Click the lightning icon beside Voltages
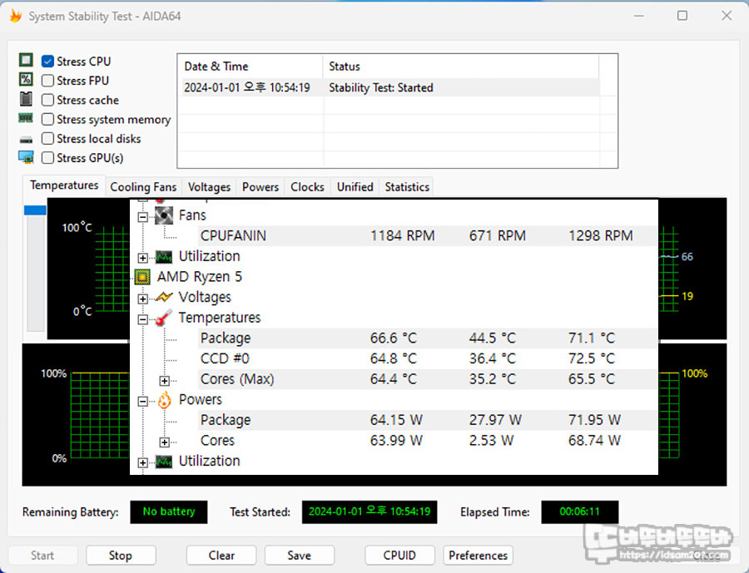The image size is (749, 573). pos(164,298)
